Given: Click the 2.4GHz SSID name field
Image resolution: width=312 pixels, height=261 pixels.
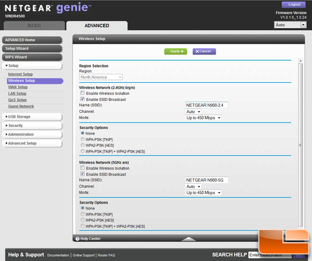Looking at the screenshot, I should (x=206, y=105).
